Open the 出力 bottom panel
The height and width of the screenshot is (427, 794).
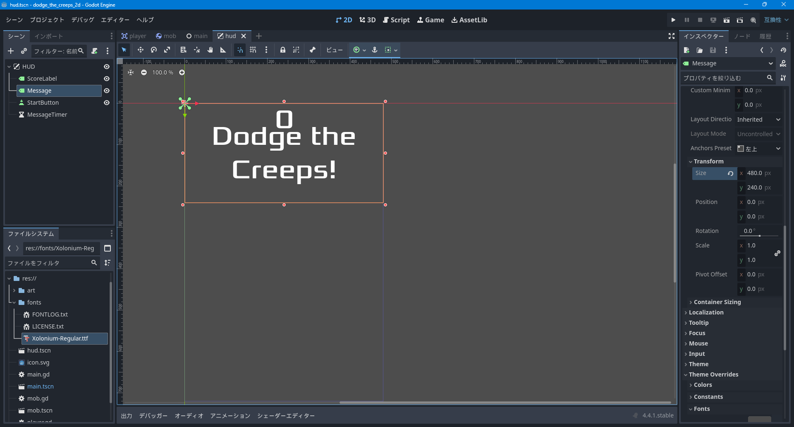(127, 416)
